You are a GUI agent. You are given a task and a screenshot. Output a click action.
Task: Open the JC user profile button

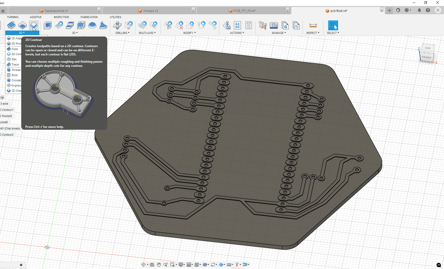[438, 10]
